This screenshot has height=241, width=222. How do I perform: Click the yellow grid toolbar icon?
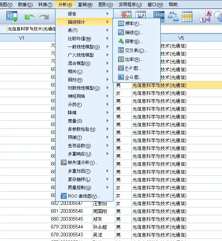point(187,16)
